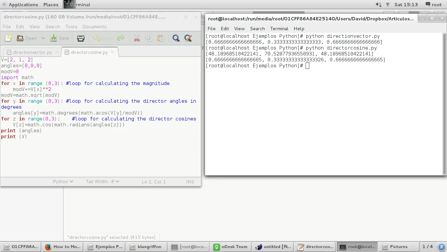Open the Tab Width dropdown
This screenshot has height=252, width=447.
click(102, 181)
